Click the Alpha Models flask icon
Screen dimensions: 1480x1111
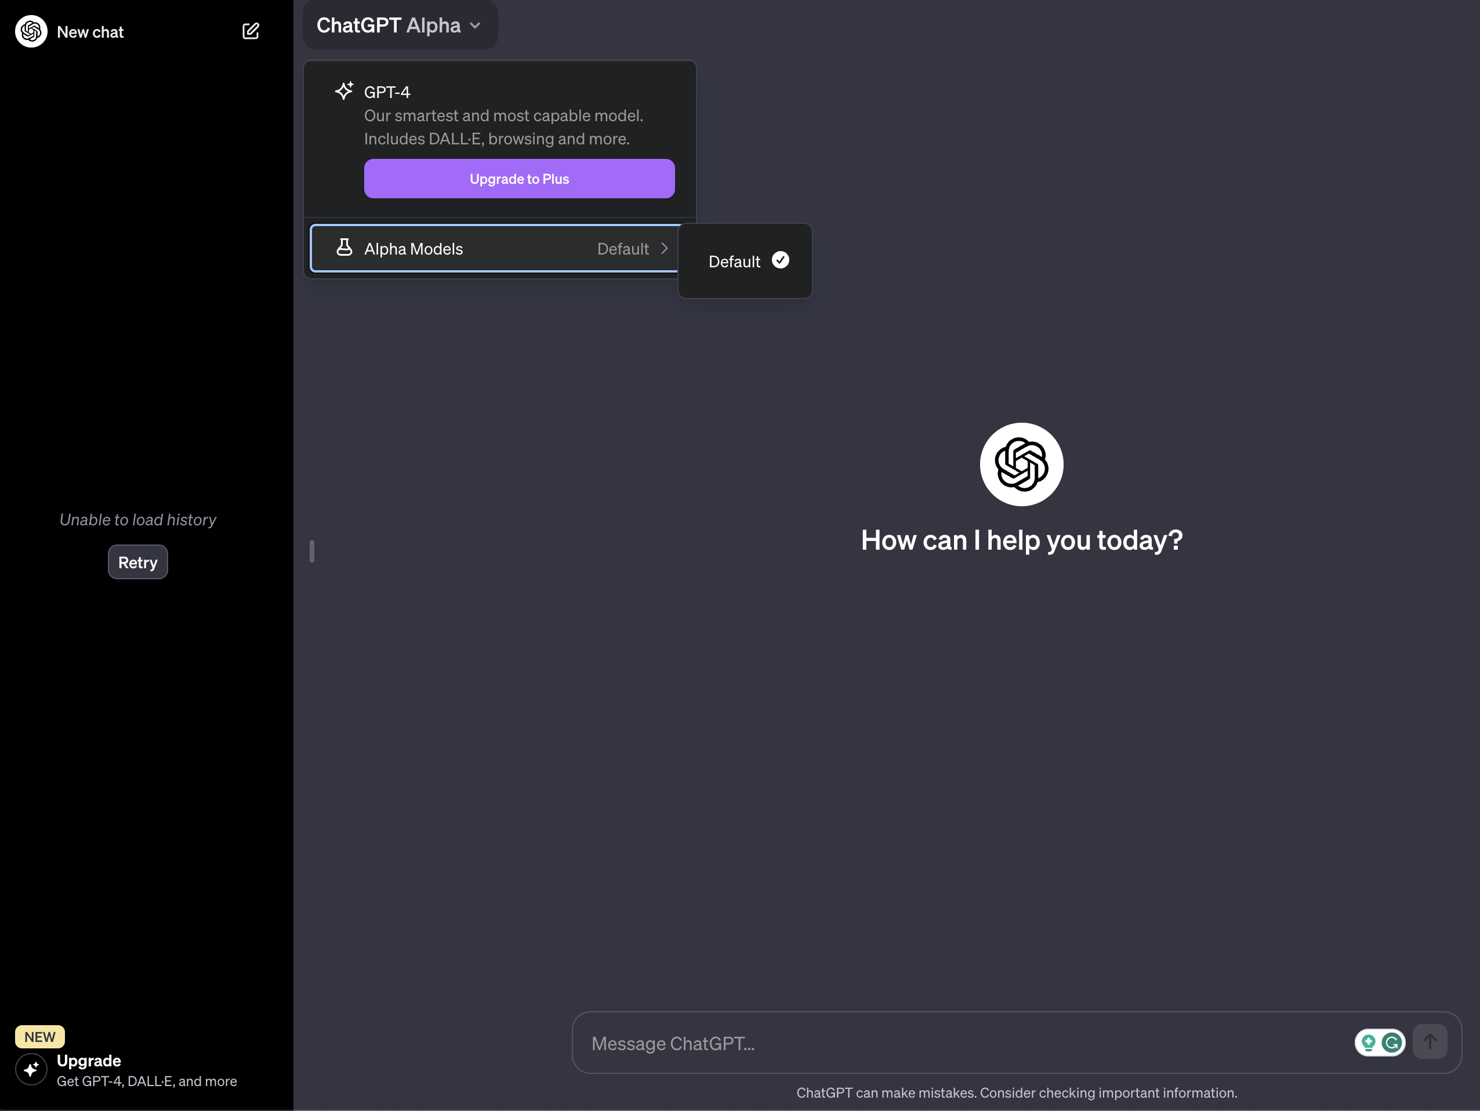click(x=346, y=248)
